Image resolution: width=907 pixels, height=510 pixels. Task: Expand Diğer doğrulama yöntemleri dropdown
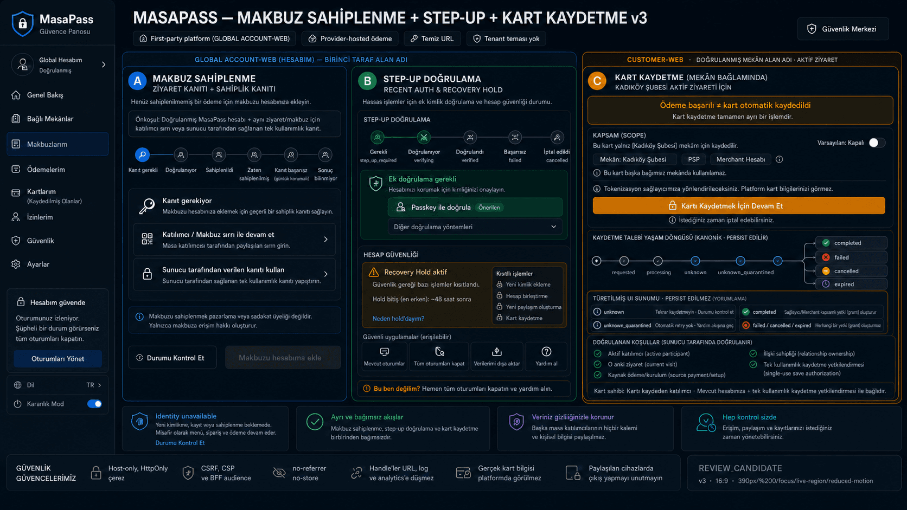[x=475, y=227]
